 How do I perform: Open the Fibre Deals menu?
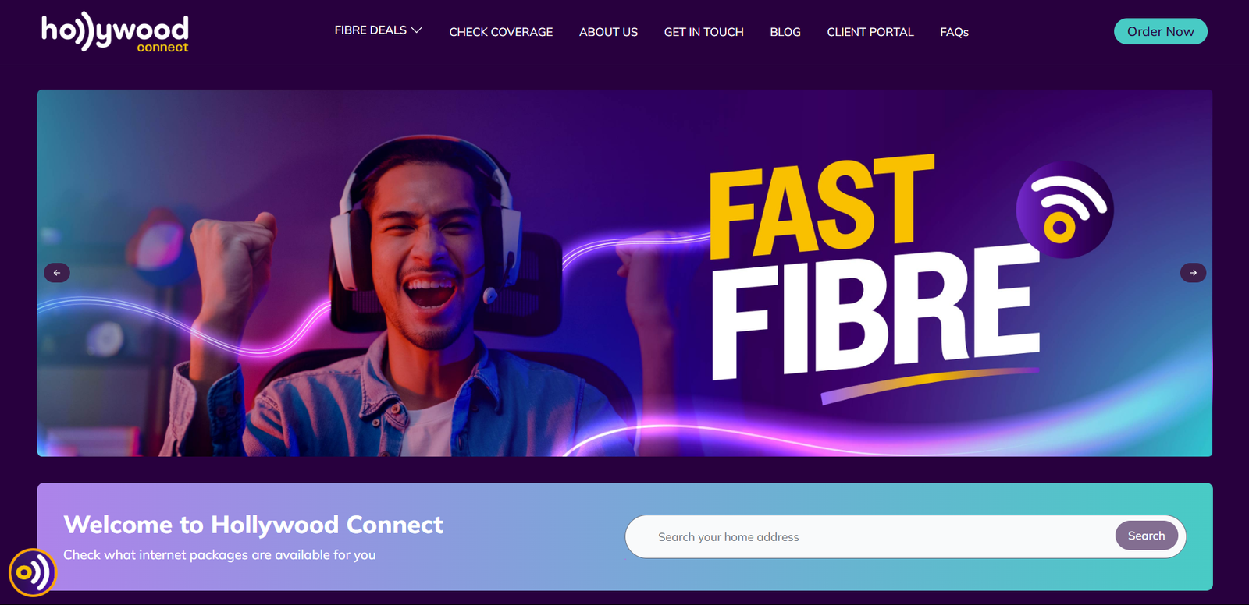(x=378, y=30)
